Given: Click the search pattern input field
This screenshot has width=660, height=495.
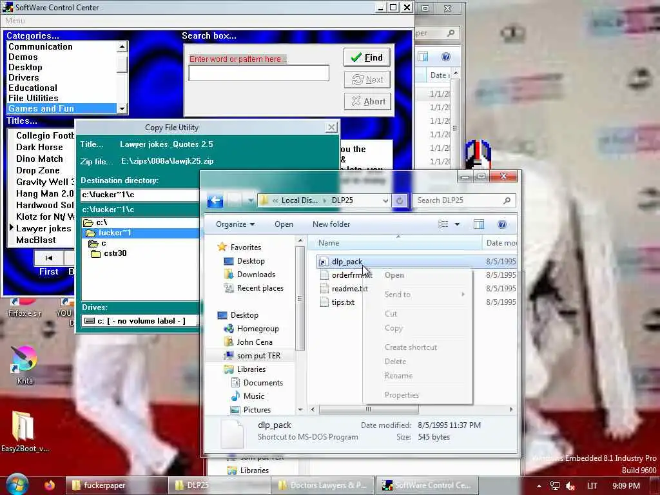Looking at the screenshot, I should (258, 73).
